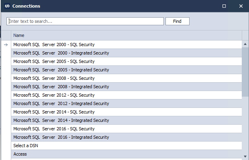Click the Connections link icon in title bar
The width and height of the screenshot is (249, 160).
[x=7, y=6]
